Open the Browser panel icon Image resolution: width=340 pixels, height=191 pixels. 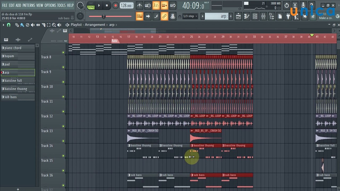[271, 16]
